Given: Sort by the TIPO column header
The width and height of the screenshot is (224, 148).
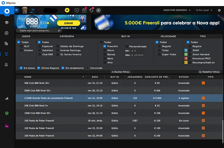Looking at the screenshot, I should (211, 77).
